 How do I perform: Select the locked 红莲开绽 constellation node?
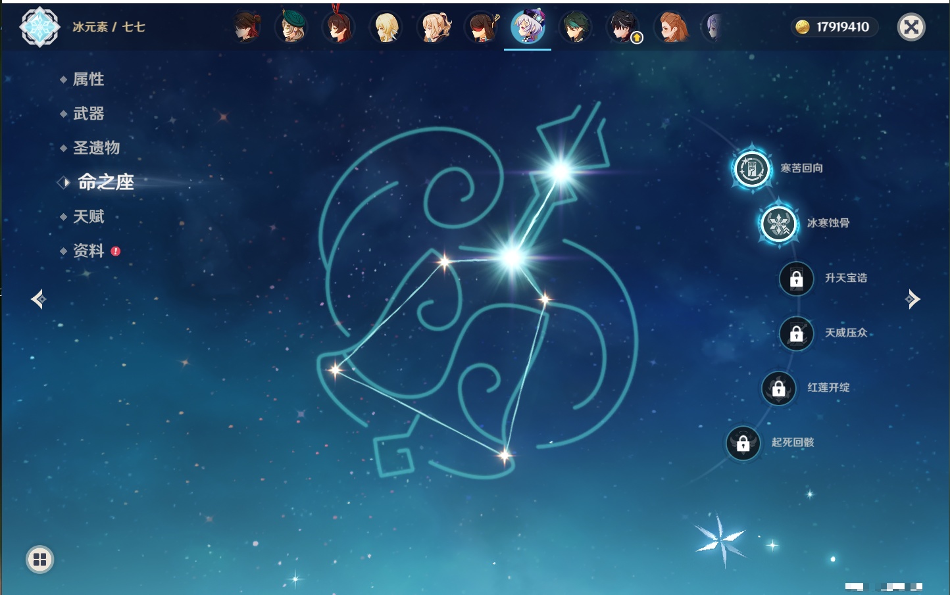(778, 388)
